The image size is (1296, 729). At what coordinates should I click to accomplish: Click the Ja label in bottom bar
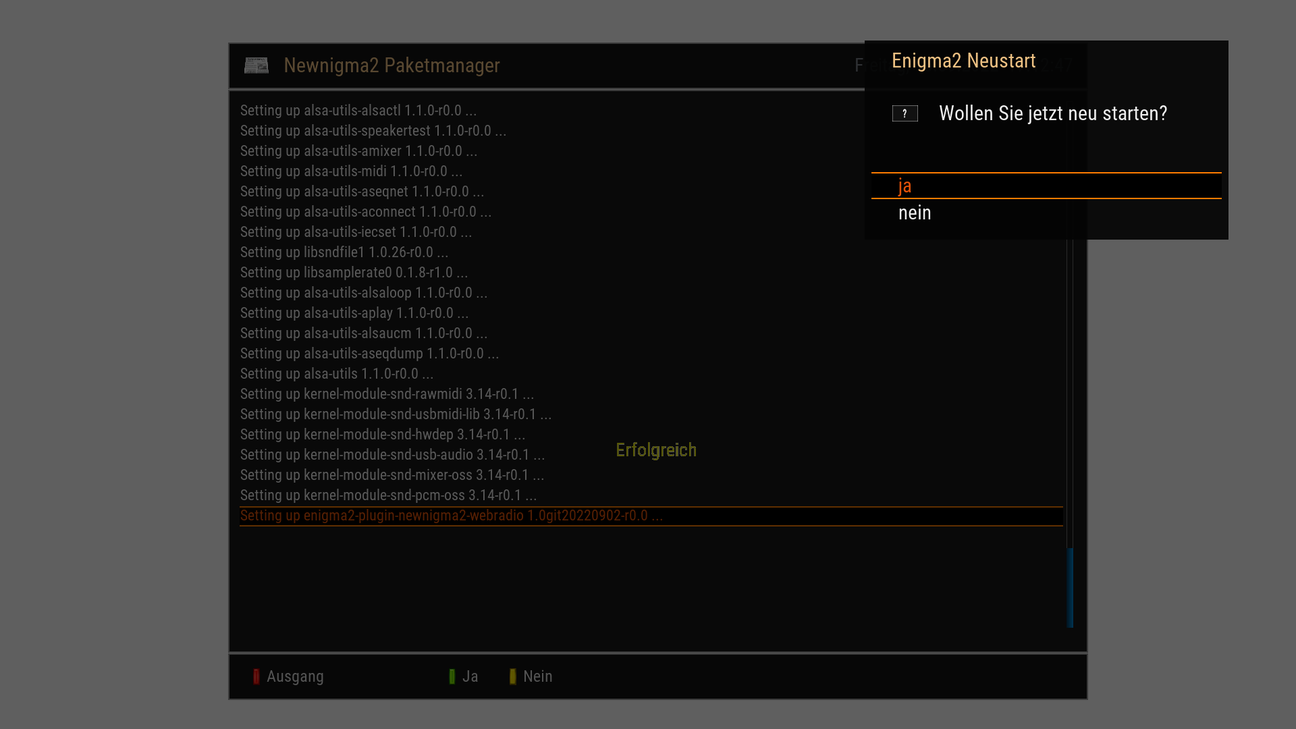coord(470,676)
